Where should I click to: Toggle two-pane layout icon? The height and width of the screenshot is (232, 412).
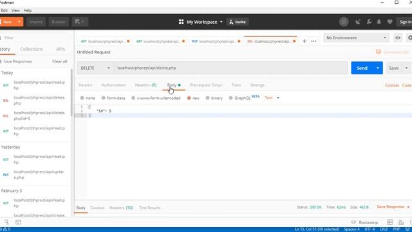(389, 222)
